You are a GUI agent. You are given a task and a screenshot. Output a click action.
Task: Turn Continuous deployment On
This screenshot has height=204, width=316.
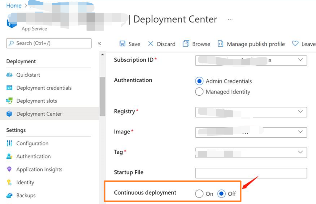(x=199, y=194)
